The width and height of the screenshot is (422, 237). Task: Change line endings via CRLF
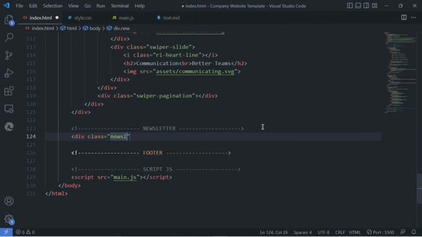(340, 232)
